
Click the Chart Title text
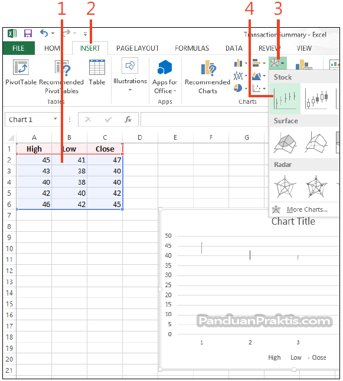(x=293, y=221)
